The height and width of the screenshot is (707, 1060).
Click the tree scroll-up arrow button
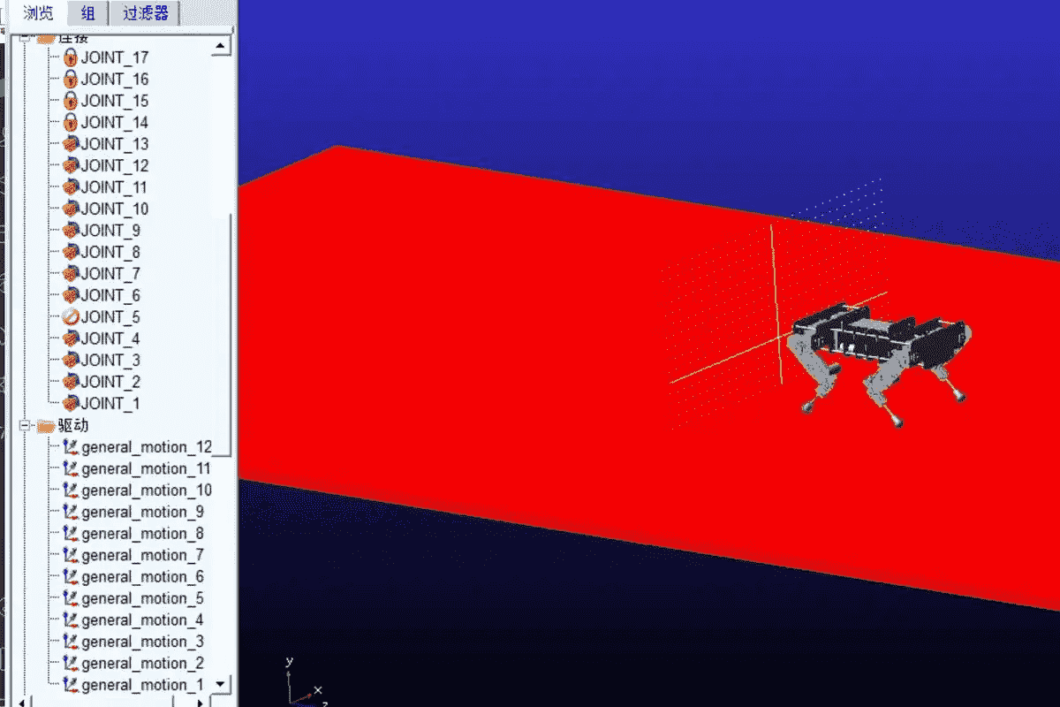(x=222, y=44)
